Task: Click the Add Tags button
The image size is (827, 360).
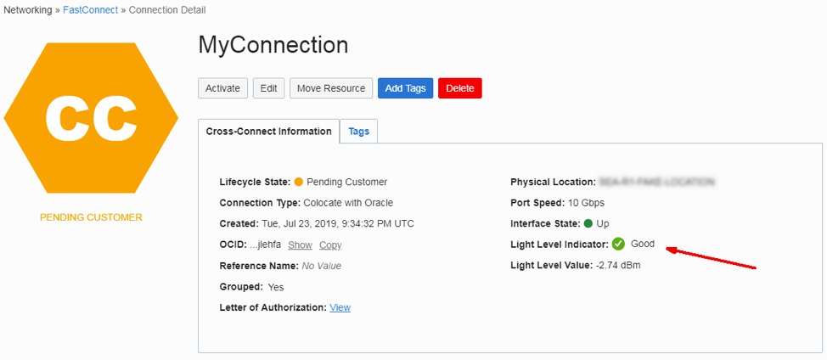Action: (x=405, y=88)
